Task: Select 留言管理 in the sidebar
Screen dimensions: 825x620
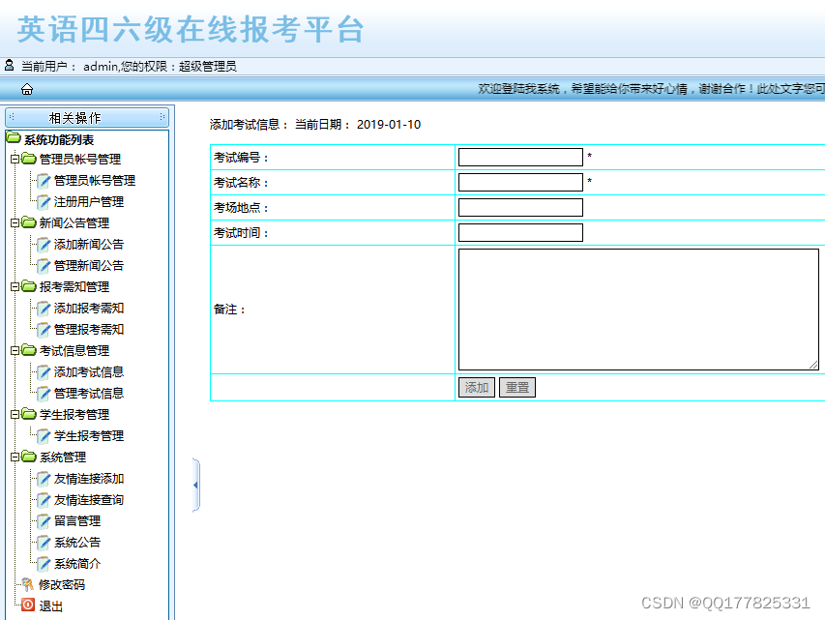Action: (77, 521)
